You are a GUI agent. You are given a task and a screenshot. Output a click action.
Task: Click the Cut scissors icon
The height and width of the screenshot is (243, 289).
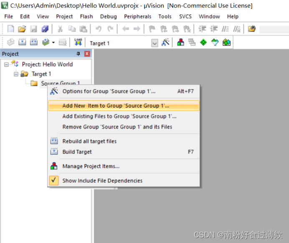(x=60, y=29)
